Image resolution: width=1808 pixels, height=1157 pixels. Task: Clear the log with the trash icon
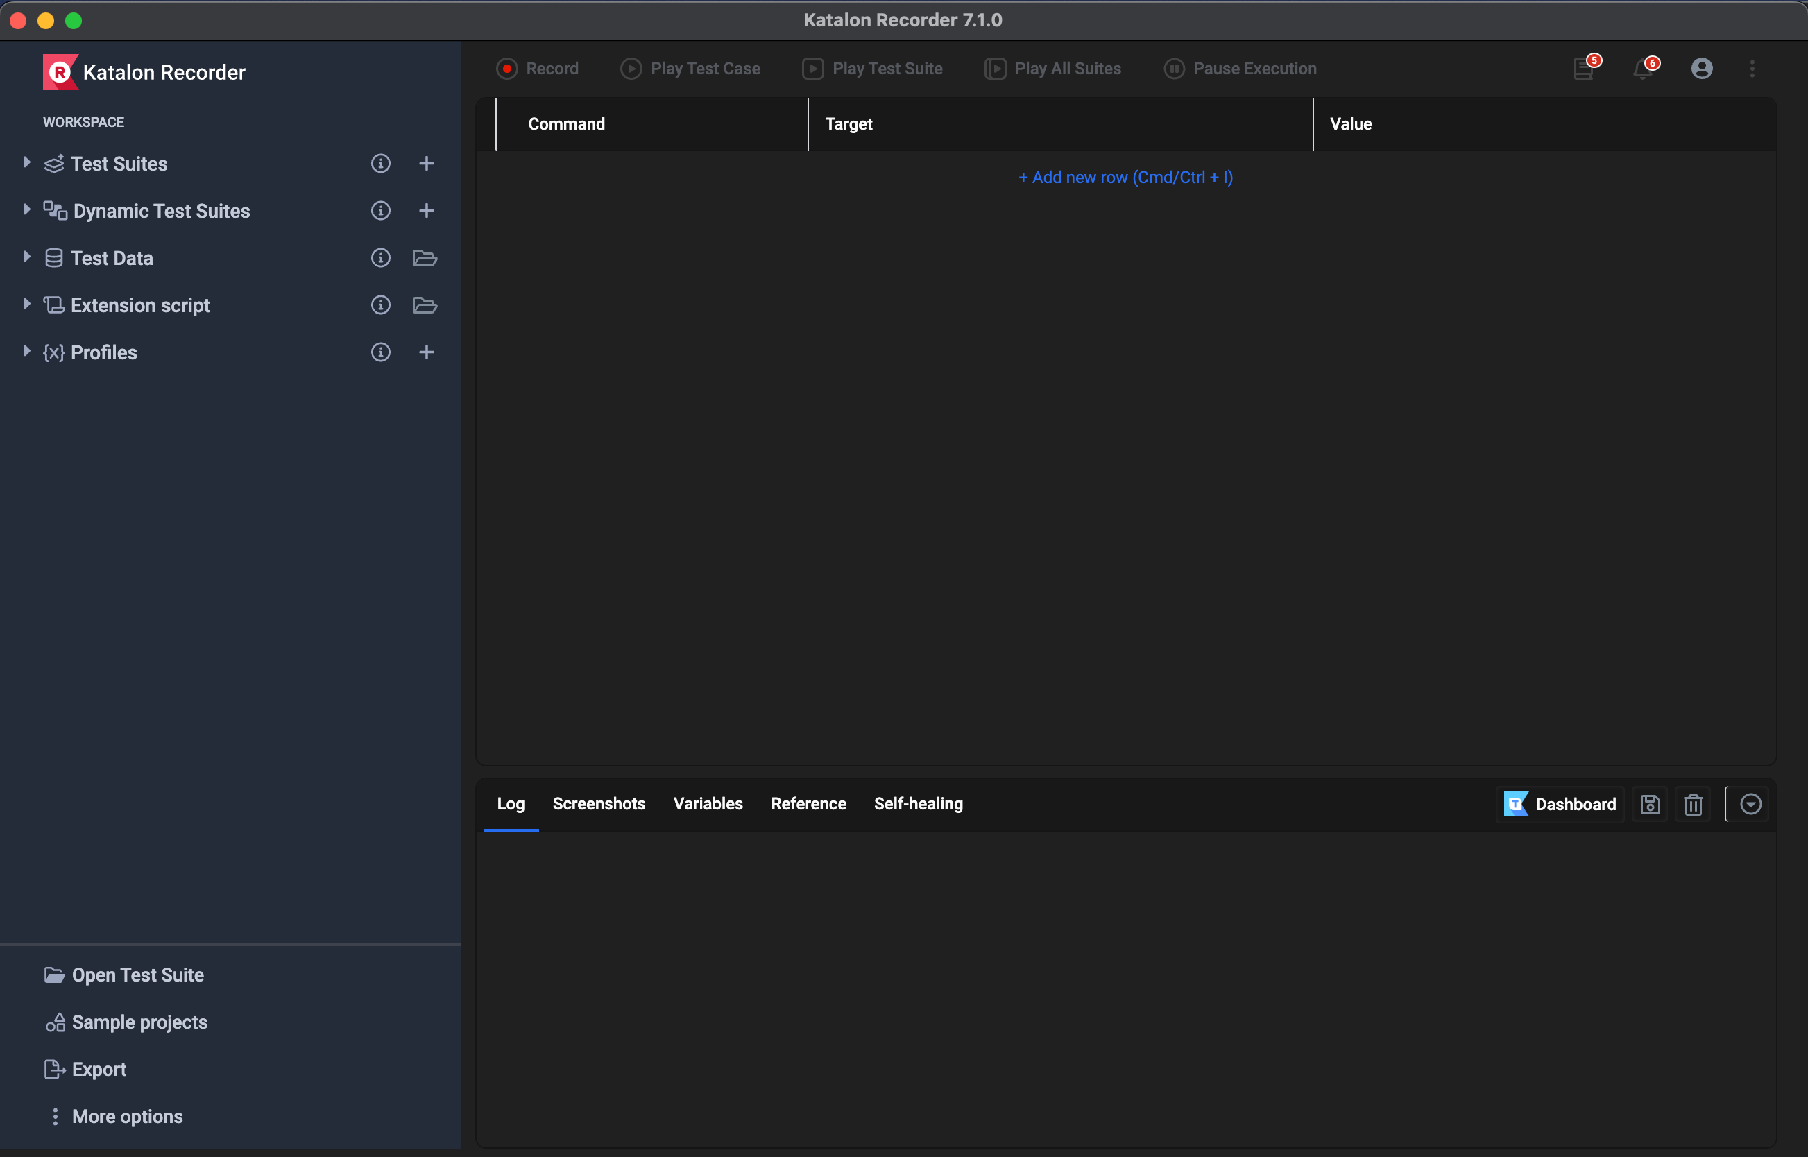(x=1693, y=805)
